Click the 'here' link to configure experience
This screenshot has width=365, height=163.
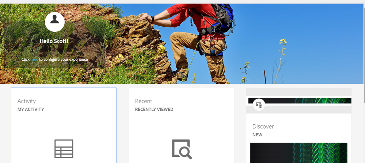coord(34,59)
